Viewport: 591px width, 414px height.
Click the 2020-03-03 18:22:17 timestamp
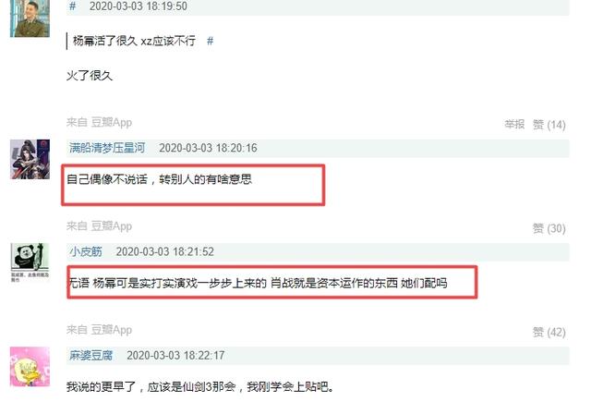(x=175, y=355)
